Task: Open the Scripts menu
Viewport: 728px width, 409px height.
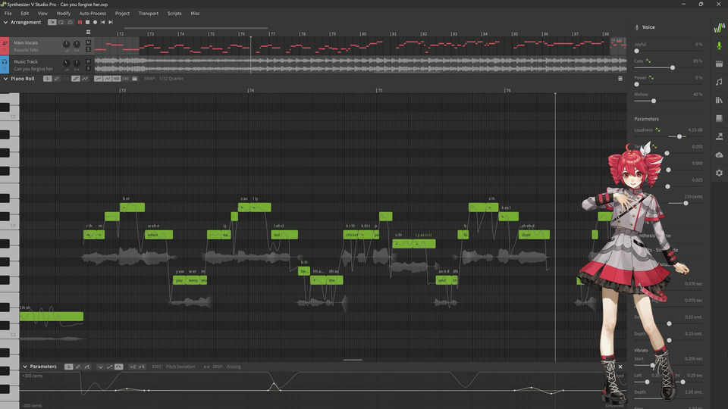Action: [174, 14]
